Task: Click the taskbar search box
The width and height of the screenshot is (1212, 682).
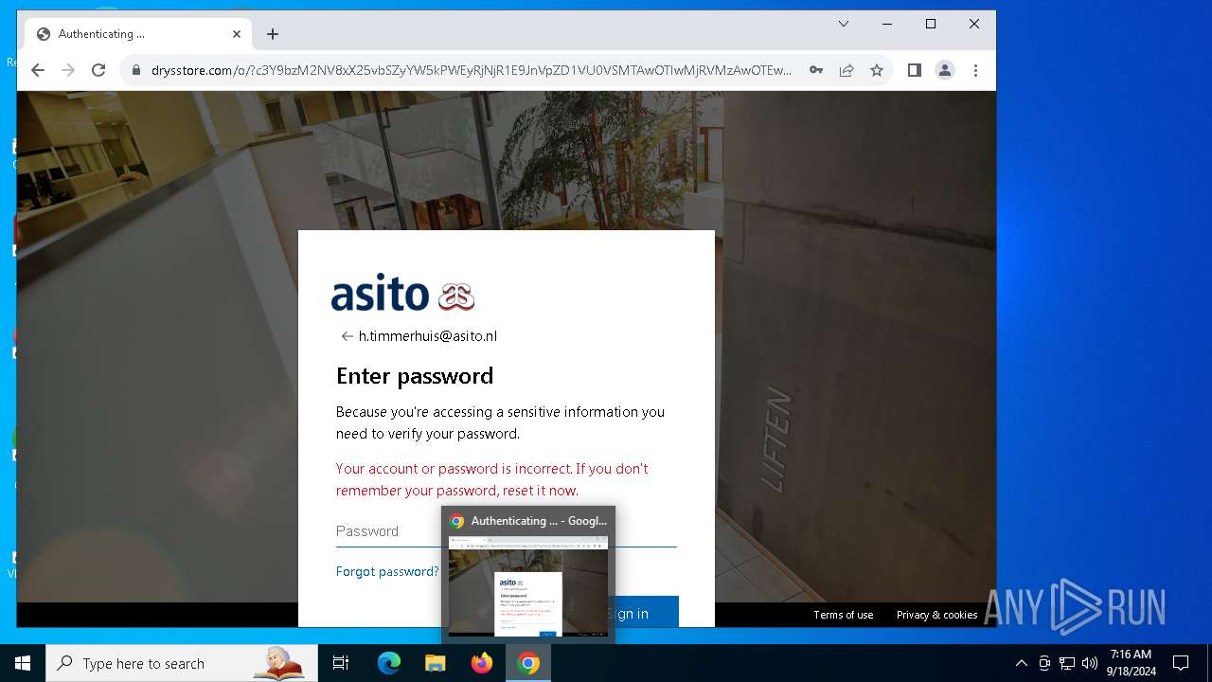Action: (x=182, y=663)
